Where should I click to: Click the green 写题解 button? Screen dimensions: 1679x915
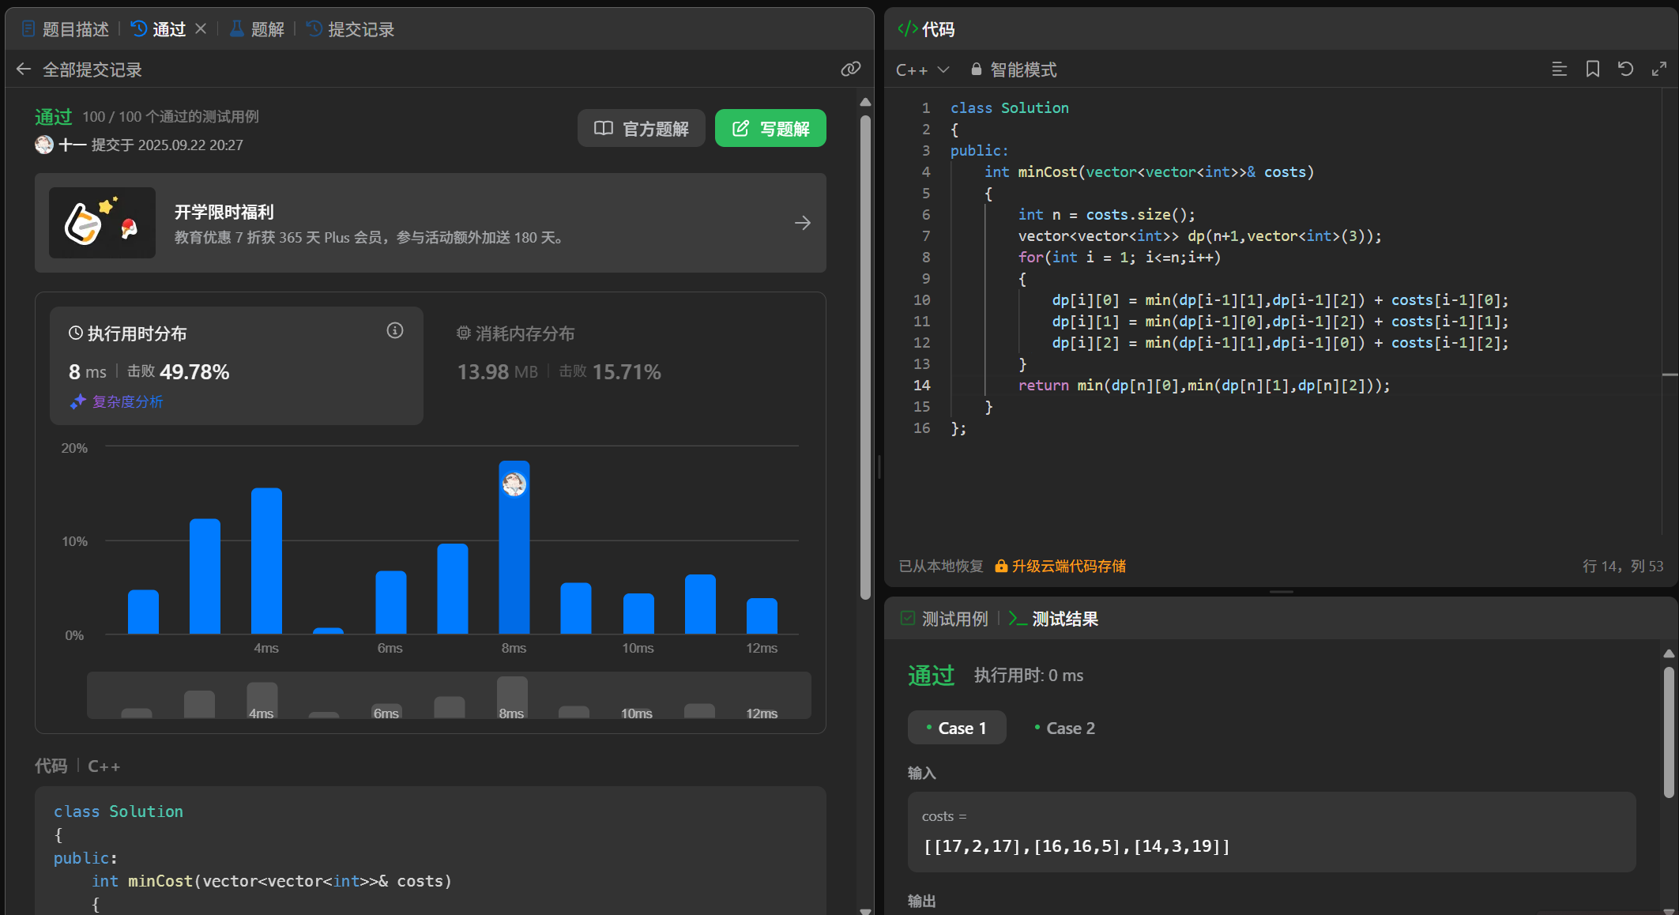(770, 128)
